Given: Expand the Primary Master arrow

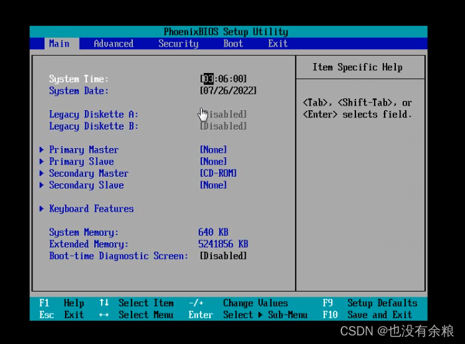Looking at the screenshot, I should (x=42, y=150).
